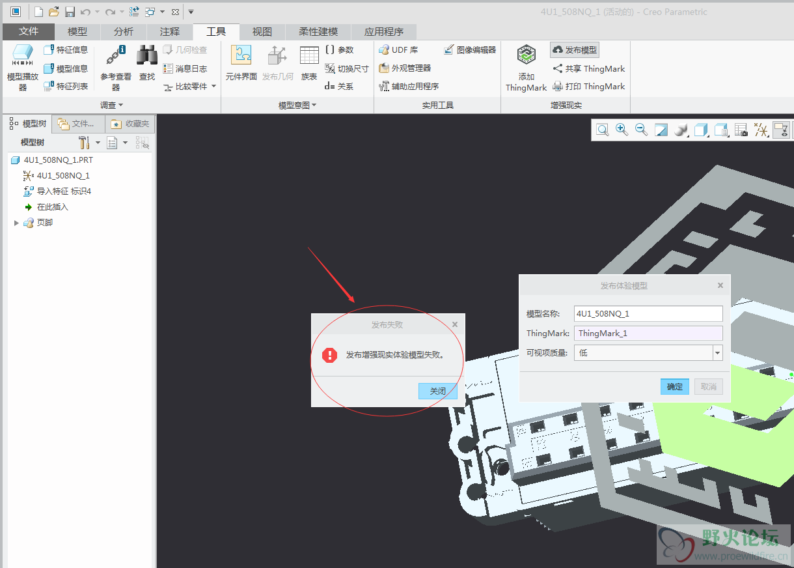
Task: Click the table camera snapshot icon
Action: (741, 130)
